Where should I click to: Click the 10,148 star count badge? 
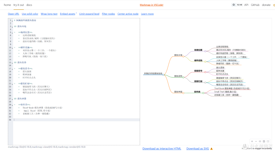pyautogui.click(x=240, y=5)
